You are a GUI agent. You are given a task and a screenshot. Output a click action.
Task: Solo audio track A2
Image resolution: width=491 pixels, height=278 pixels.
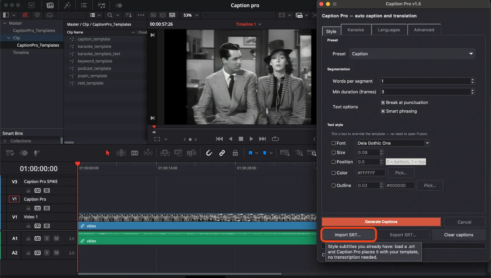(47, 253)
